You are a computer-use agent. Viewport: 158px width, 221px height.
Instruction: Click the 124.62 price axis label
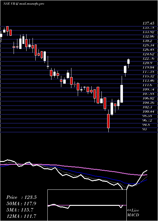(x=148, y=54)
